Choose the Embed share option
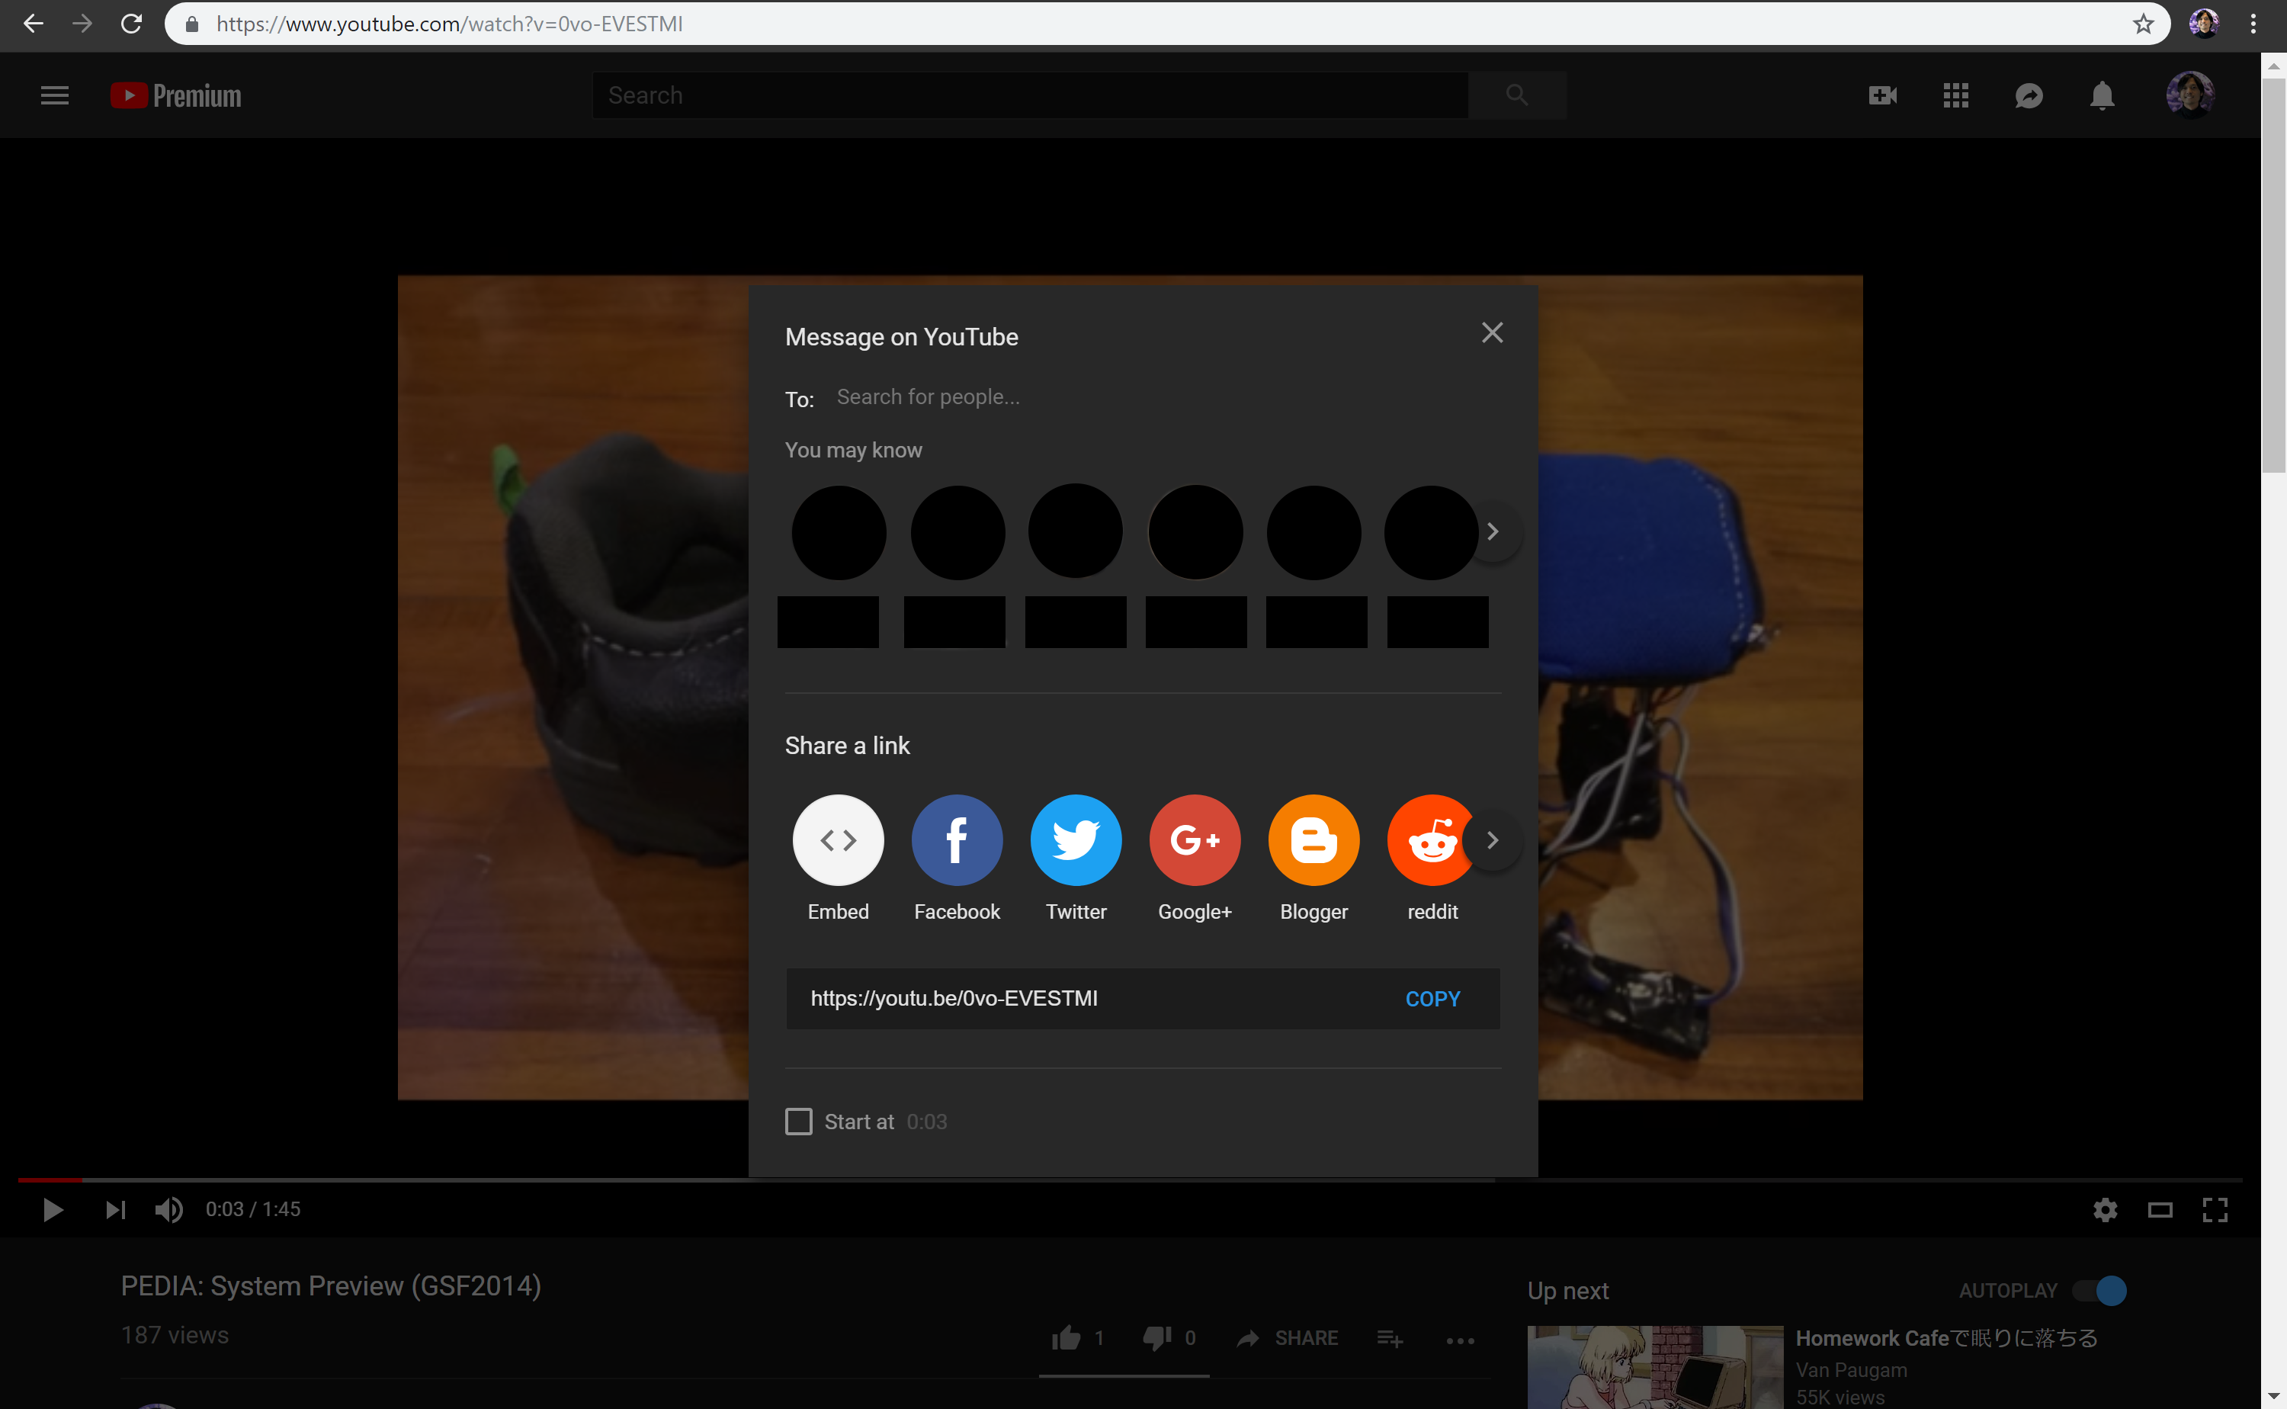 (x=839, y=859)
